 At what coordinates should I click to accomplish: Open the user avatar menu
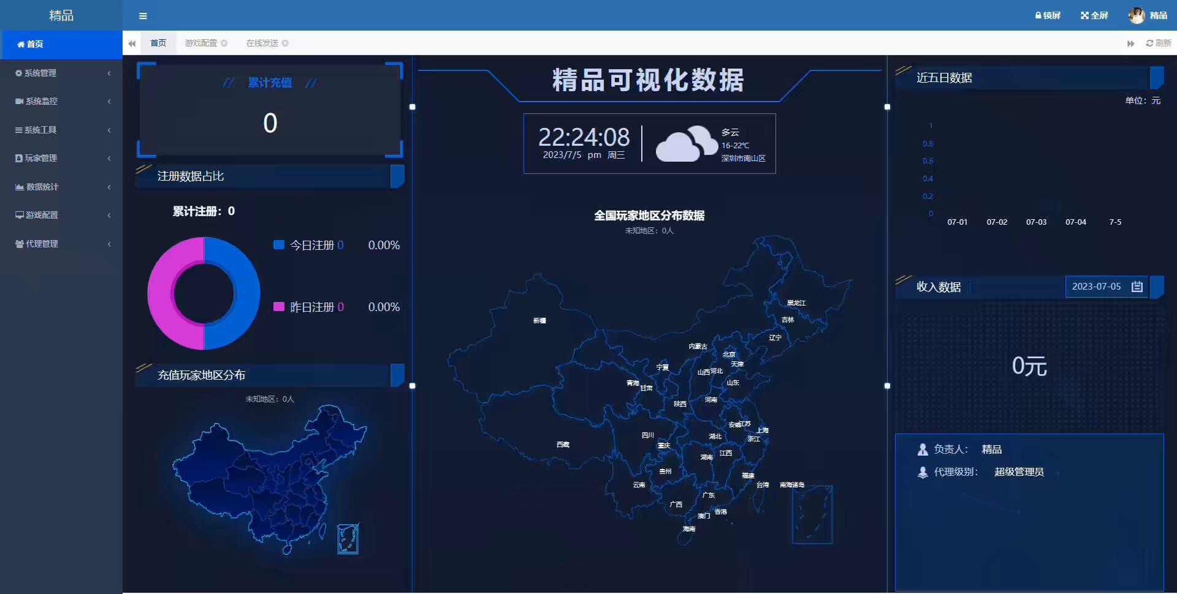pos(1137,15)
